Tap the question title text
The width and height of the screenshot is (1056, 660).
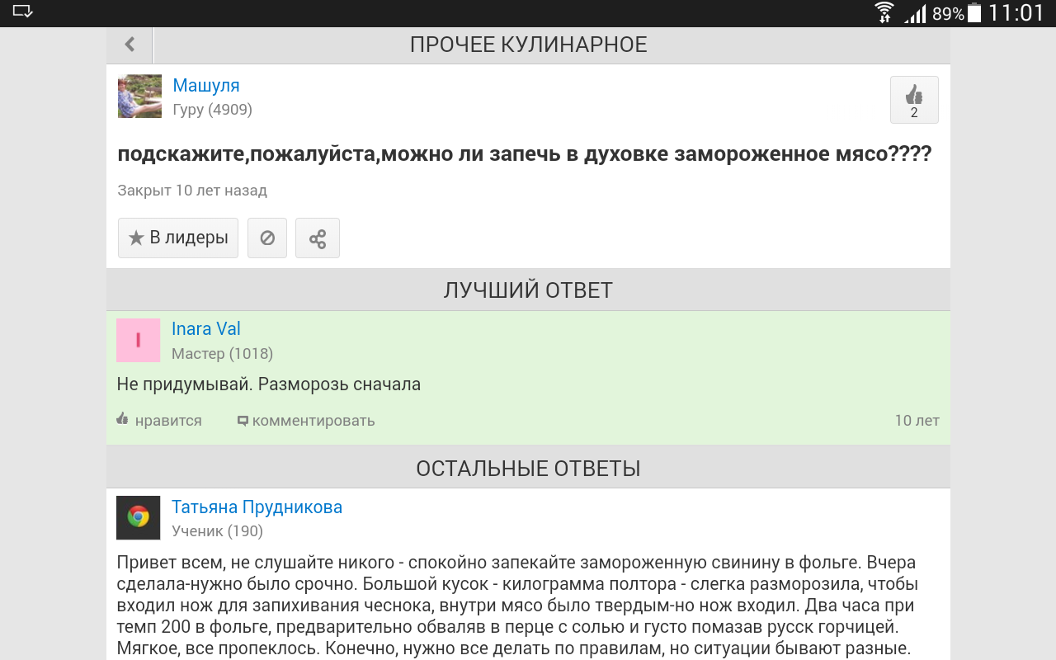[524, 154]
